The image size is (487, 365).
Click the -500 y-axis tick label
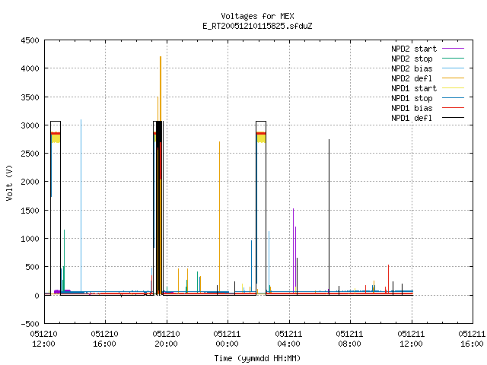point(30,324)
